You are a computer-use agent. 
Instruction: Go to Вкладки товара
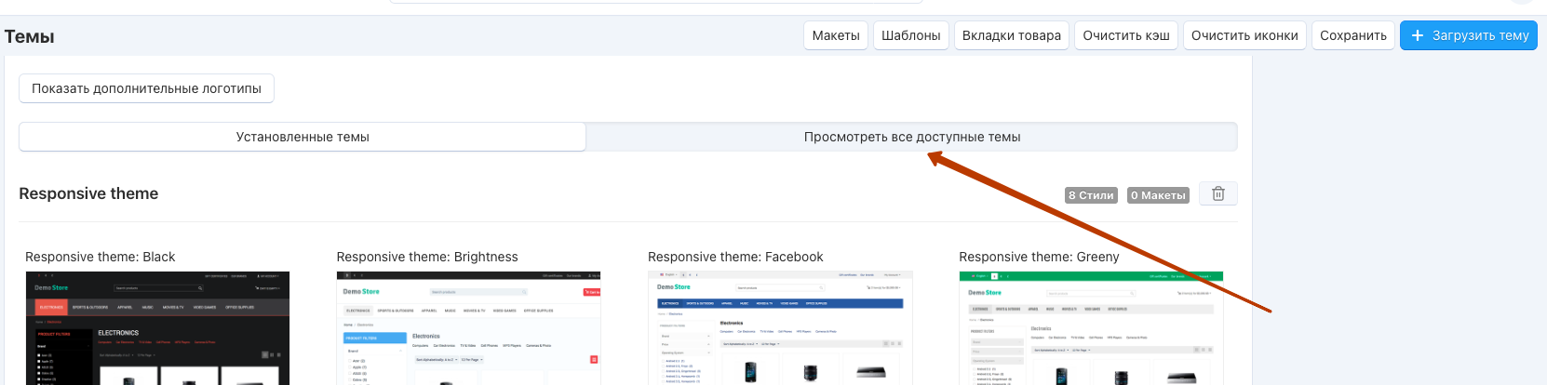pyautogui.click(x=1011, y=35)
